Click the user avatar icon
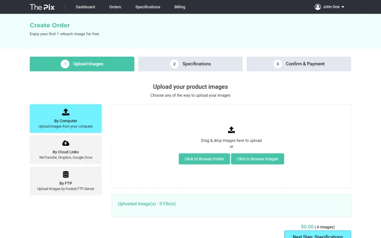The image size is (381, 238). 317,7
